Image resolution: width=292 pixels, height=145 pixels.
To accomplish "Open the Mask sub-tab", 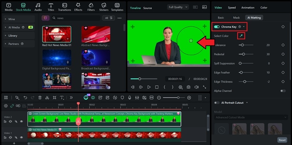I will click(x=236, y=18).
